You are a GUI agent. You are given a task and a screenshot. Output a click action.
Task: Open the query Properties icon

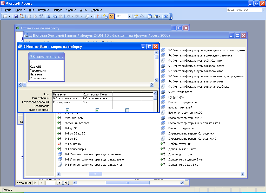pos(136,16)
